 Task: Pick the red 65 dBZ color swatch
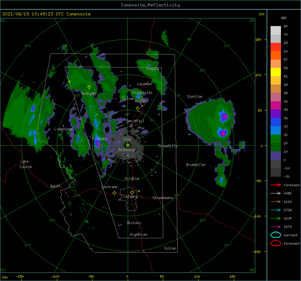(x=276, y=47)
